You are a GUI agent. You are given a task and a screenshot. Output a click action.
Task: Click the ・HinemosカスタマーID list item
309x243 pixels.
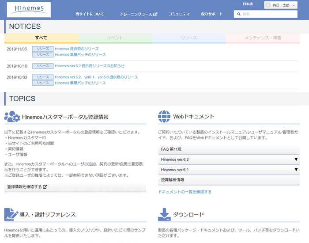(x=26, y=138)
